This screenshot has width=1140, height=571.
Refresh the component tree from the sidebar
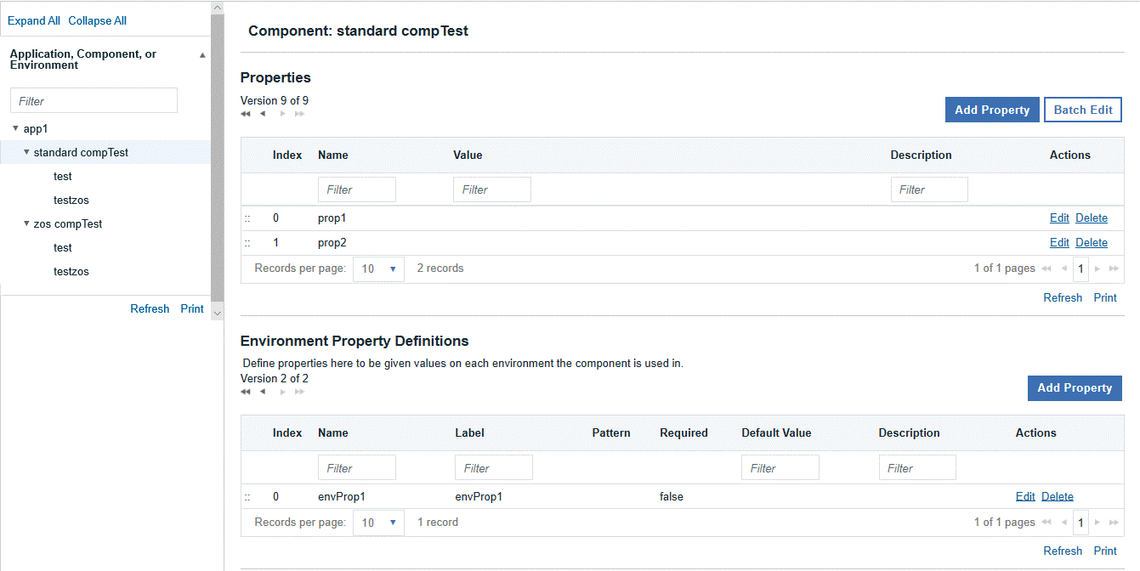click(x=150, y=308)
